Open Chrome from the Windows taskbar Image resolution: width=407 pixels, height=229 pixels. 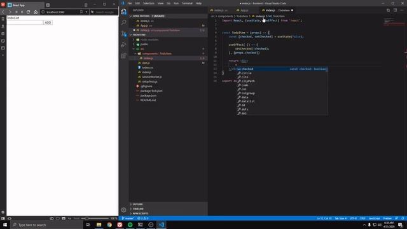[109, 225]
